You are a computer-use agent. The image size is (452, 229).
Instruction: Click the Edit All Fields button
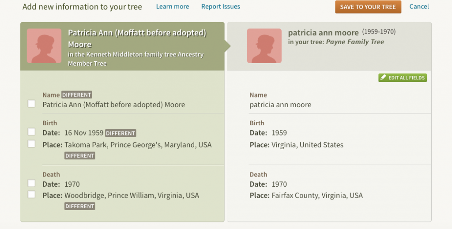(x=403, y=78)
